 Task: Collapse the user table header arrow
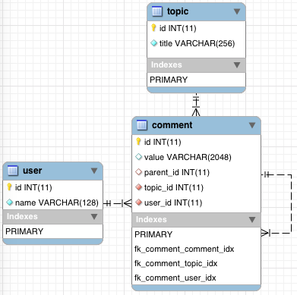(94, 171)
